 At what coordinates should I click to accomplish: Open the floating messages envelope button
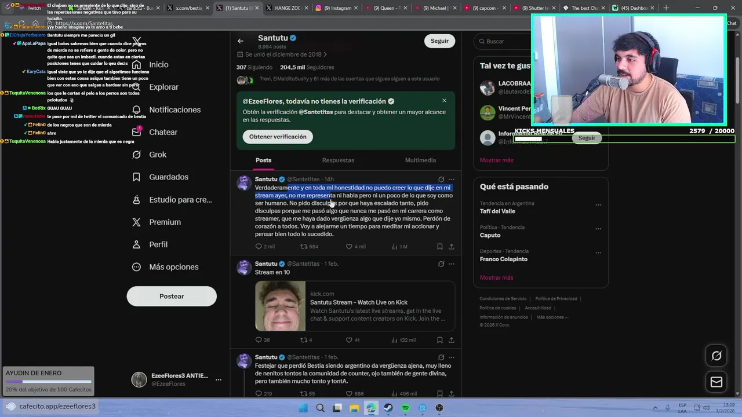pos(716,382)
